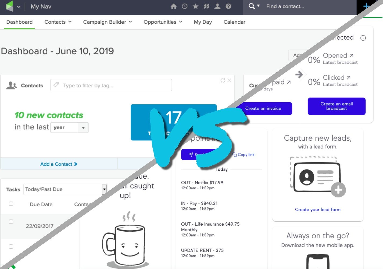
Task: Click the blue plus add icon
Action: [x=366, y=6]
